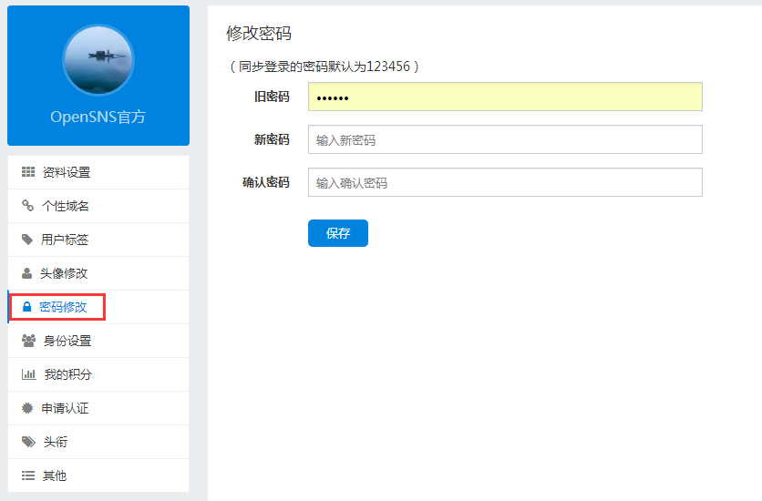This screenshot has width=762, height=501.
Task: Click the 输入确认密码 input field
Action: coord(505,182)
